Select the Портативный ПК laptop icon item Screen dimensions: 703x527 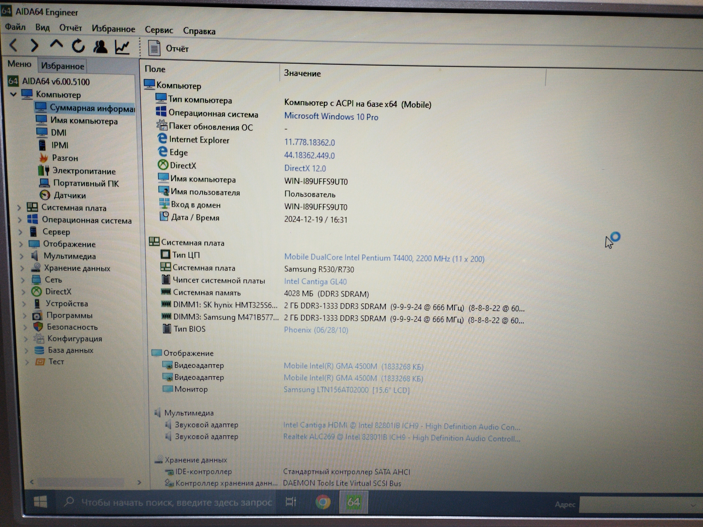point(44,183)
